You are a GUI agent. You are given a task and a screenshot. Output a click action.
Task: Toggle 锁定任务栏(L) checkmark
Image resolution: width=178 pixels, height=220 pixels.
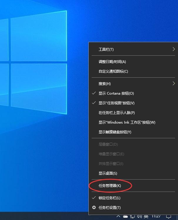click(x=109, y=198)
